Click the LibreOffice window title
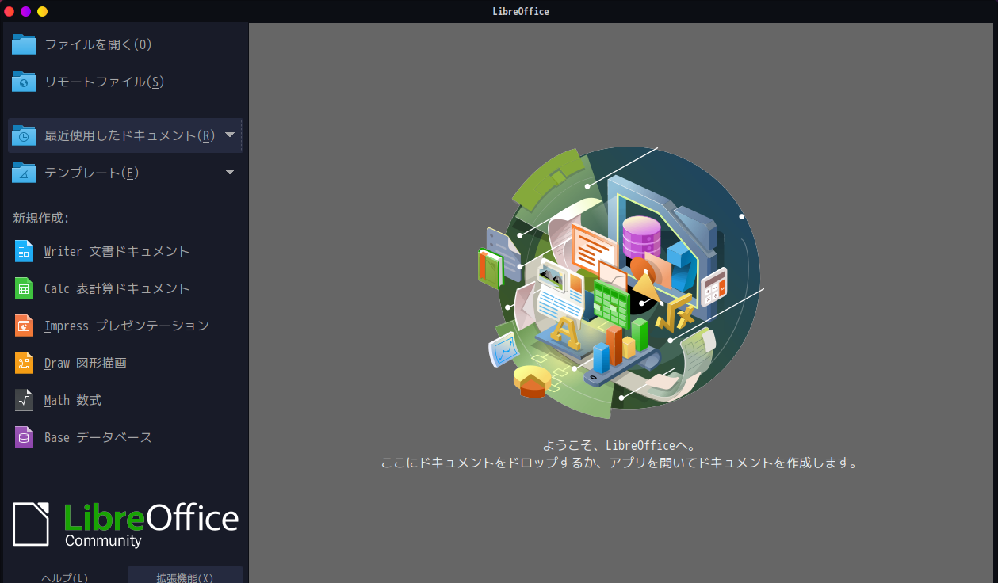Image resolution: width=998 pixels, height=583 pixels. pyautogui.click(x=520, y=11)
